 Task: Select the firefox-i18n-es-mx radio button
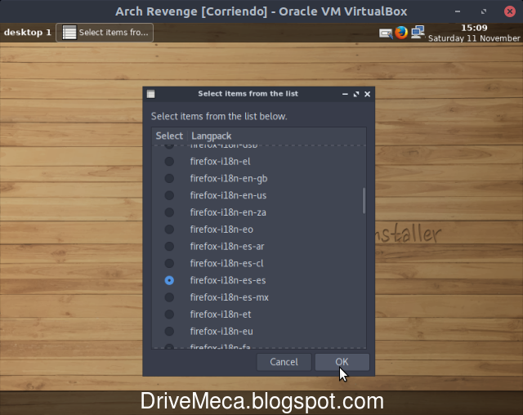click(x=169, y=297)
